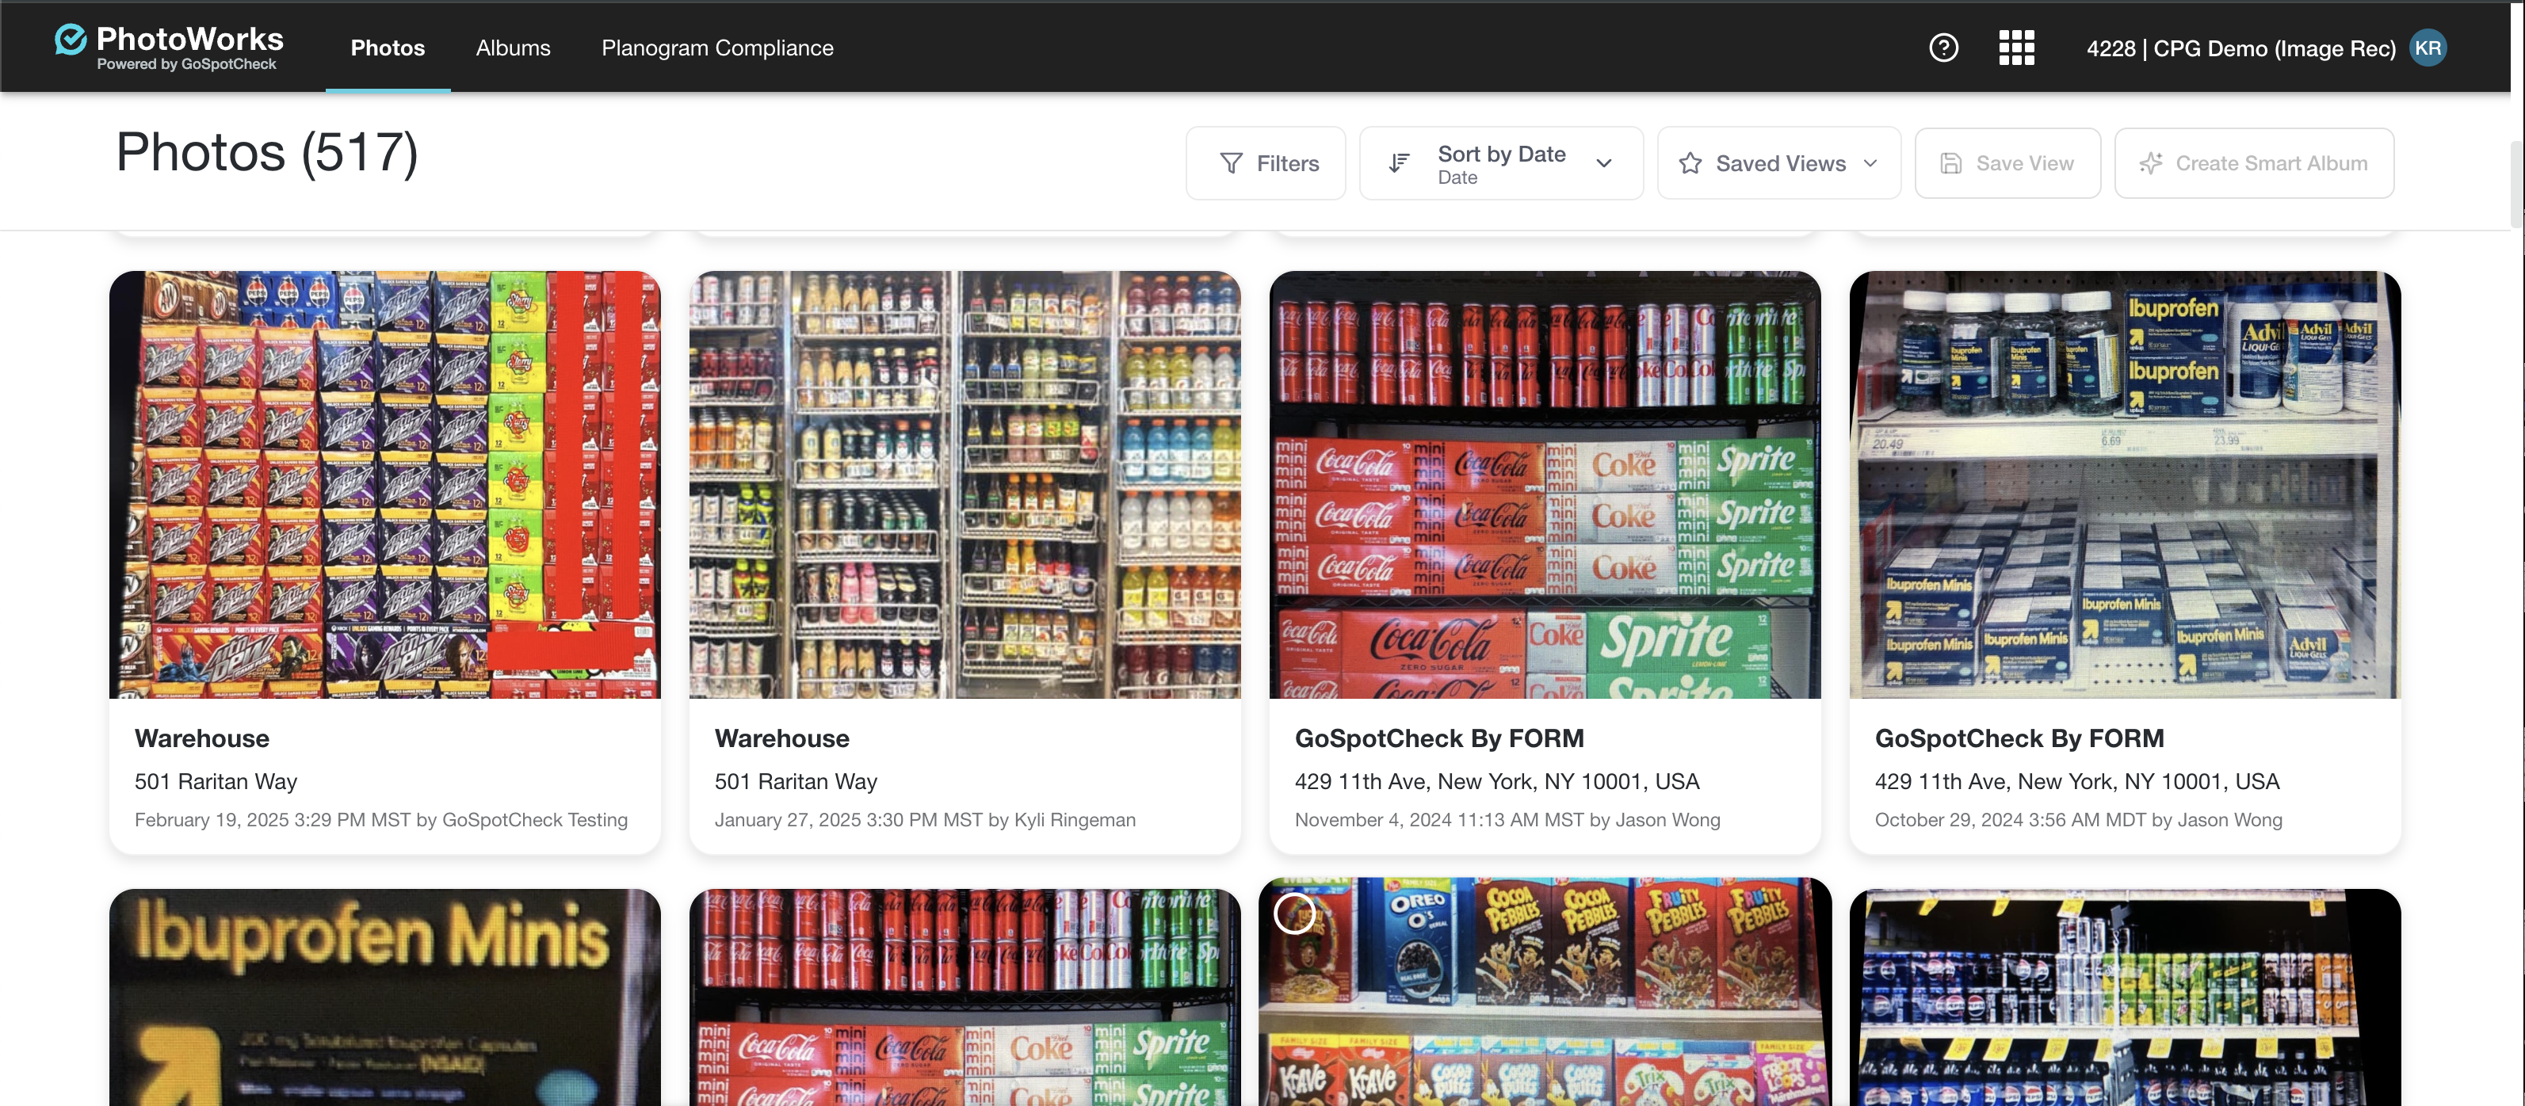
Task: Click the PhotoWorks checkmark logo icon
Action: pos(70,40)
